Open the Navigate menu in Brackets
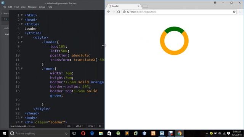 point(32,7)
